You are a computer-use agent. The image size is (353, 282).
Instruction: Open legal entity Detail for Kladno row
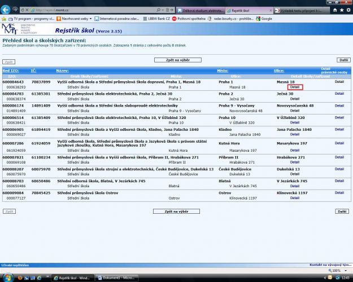(x=339, y=129)
